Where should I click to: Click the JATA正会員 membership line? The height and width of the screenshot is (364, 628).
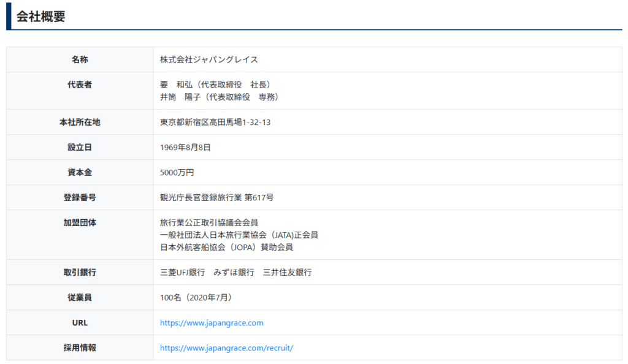coord(239,235)
